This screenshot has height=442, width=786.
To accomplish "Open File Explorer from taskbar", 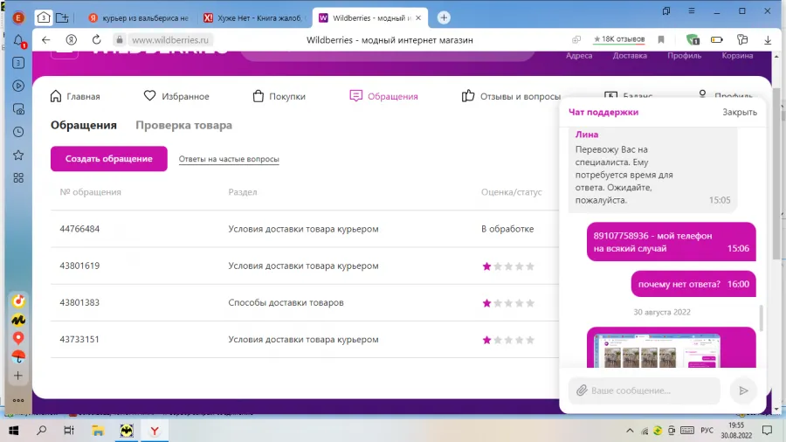I will tap(98, 431).
